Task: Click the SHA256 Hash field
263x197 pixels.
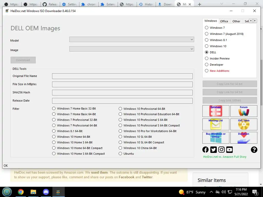Action: click(x=122, y=93)
